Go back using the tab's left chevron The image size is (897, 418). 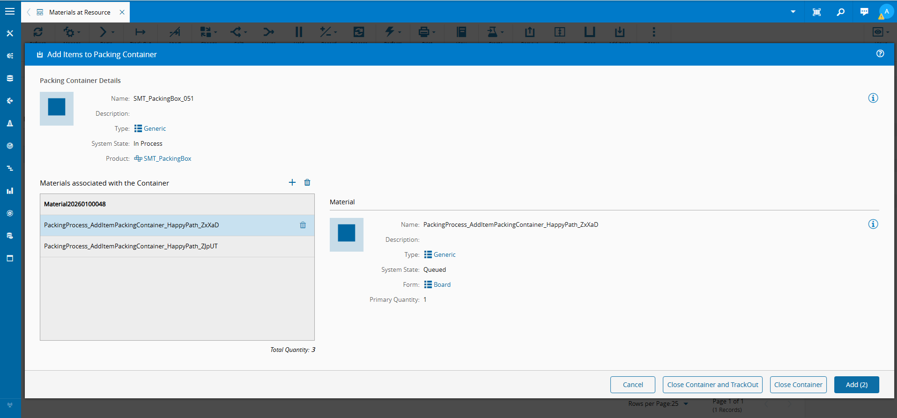click(x=29, y=12)
